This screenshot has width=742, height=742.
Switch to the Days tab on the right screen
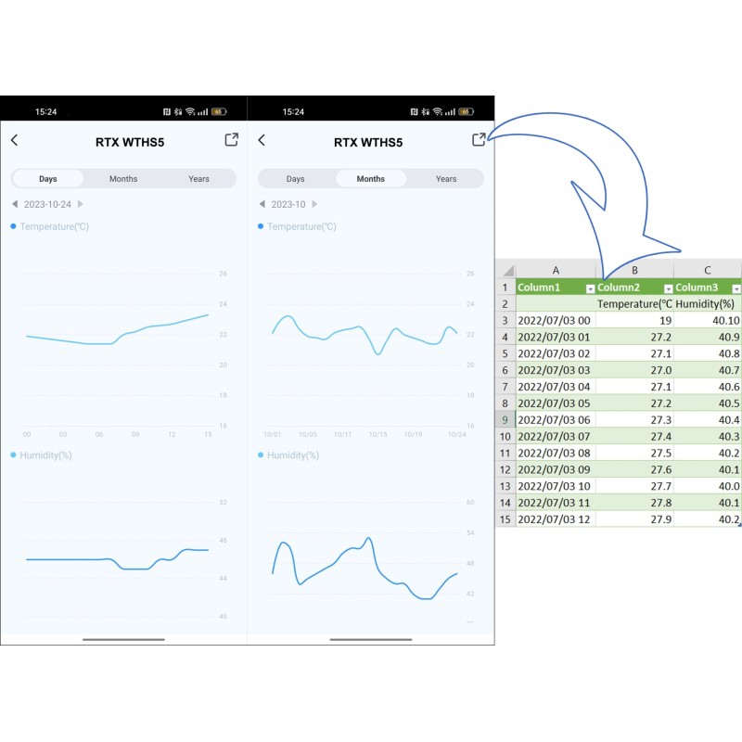click(295, 179)
